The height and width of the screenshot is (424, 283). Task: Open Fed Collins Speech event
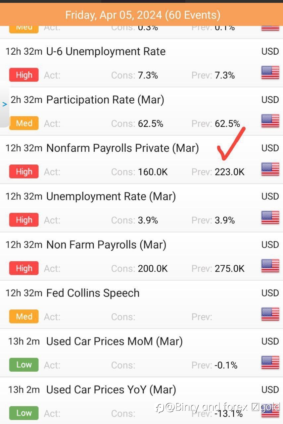point(141,305)
